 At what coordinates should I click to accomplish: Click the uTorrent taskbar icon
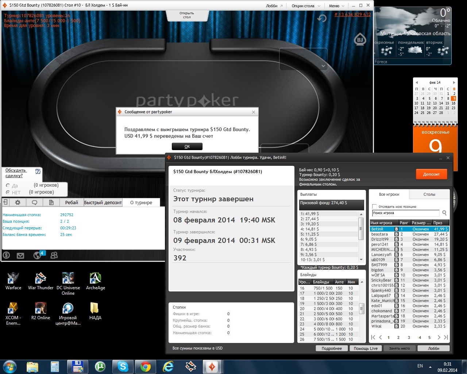click(x=100, y=366)
